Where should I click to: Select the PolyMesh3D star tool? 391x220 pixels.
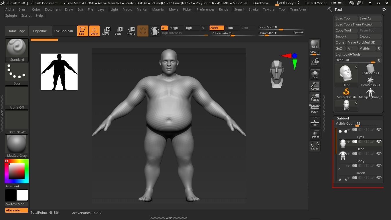click(370, 81)
